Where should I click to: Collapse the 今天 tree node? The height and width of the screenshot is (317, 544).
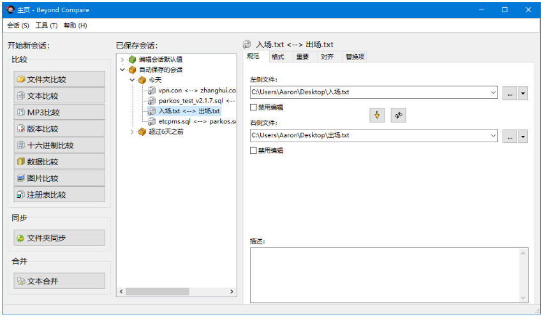tap(132, 80)
